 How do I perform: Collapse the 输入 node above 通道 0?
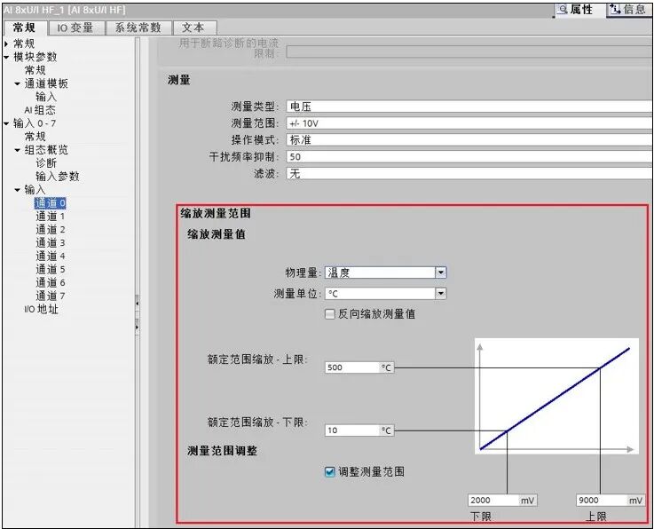17,190
